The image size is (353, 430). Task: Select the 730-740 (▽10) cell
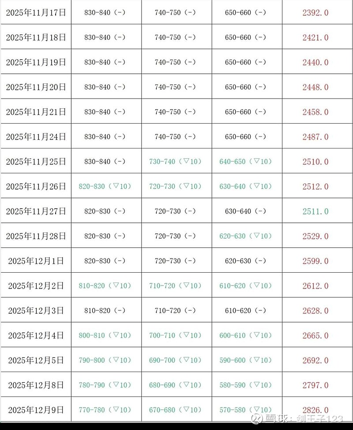tap(175, 161)
